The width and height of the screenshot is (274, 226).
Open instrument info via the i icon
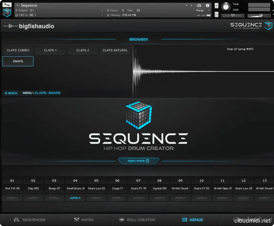(x=208, y=5)
